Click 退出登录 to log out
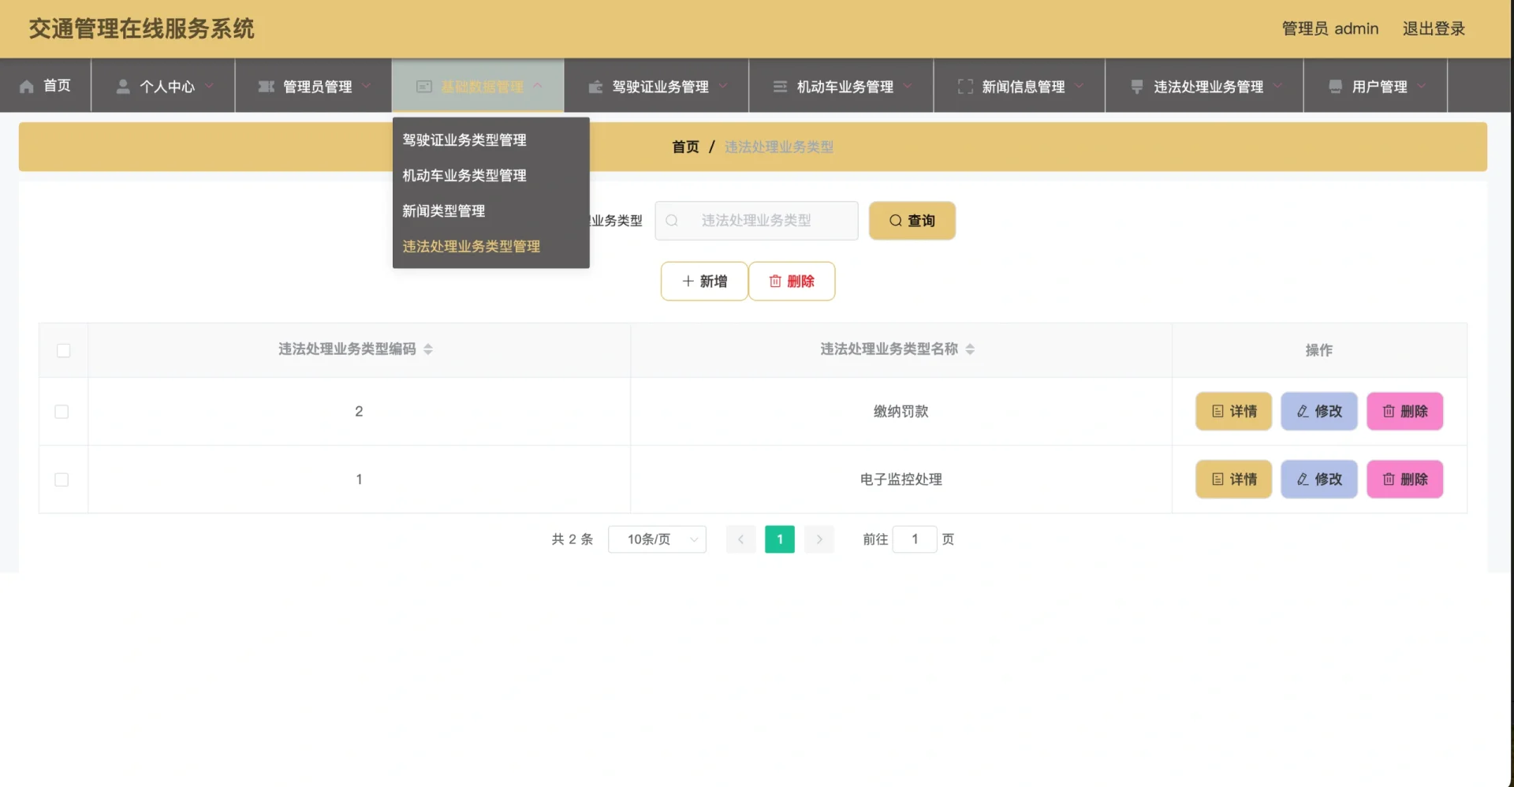 1433,29
